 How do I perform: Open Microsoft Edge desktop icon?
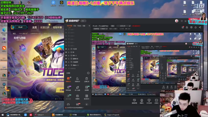(4, 31)
